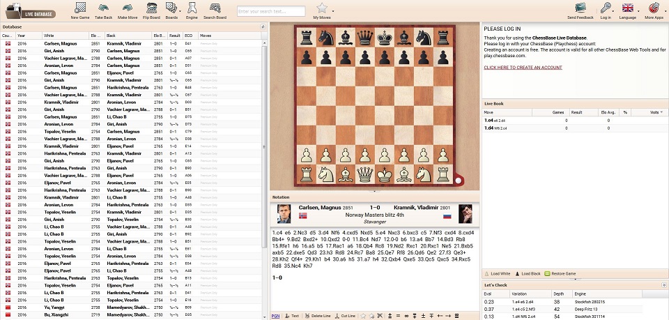Image resolution: width=669 pixels, height=320 pixels.
Task: Open Bu, Xiangzhi vs Mamedyarov game row
Action: pos(130,314)
